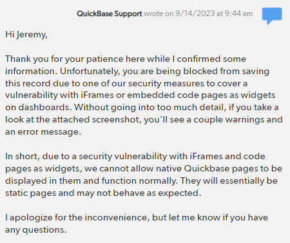The width and height of the screenshot is (290, 243).
Task: Click the word 'Unfortunately' in first paragraph
Action: click(x=89, y=71)
